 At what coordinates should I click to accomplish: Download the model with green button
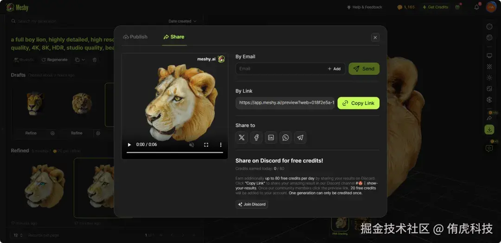[489, 130]
